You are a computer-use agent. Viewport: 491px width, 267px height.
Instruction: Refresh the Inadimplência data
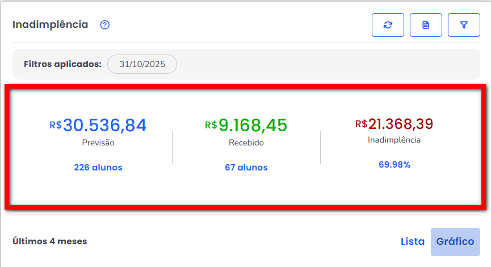(388, 25)
